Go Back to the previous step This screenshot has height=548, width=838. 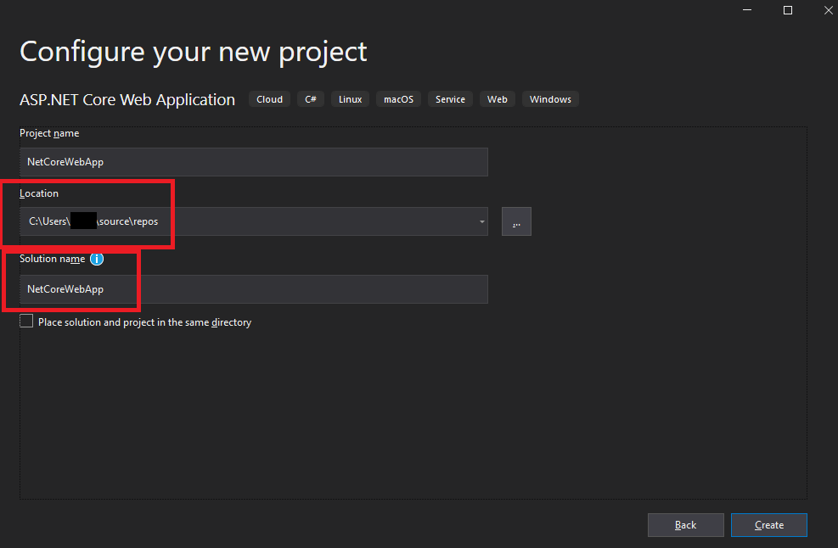tap(685, 525)
